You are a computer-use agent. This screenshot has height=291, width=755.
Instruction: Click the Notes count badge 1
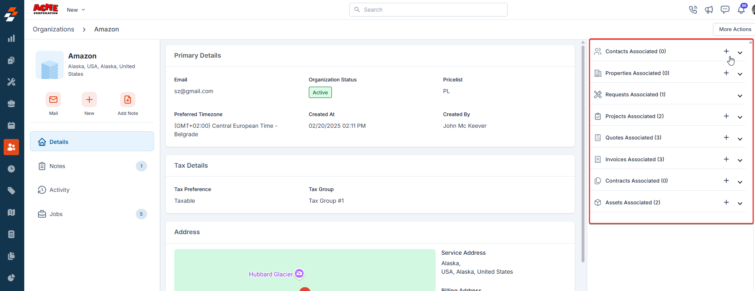(x=141, y=166)
